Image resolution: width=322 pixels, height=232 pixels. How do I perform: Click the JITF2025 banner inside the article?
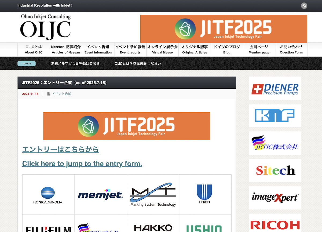(x=127, y=126)
